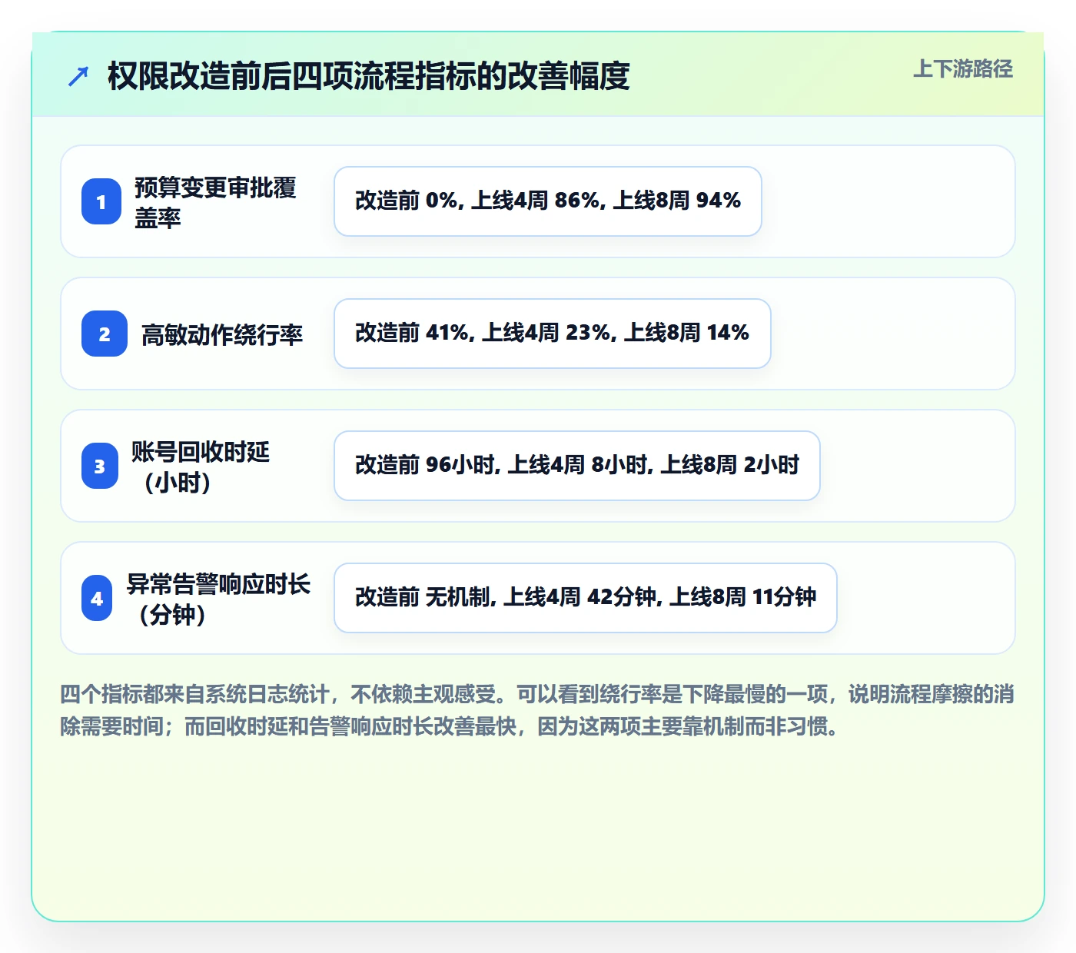Select the number 1 badge for 预算变更审批覆盖率
This screenshot has height=953, width=1076.
pos(101,201)
